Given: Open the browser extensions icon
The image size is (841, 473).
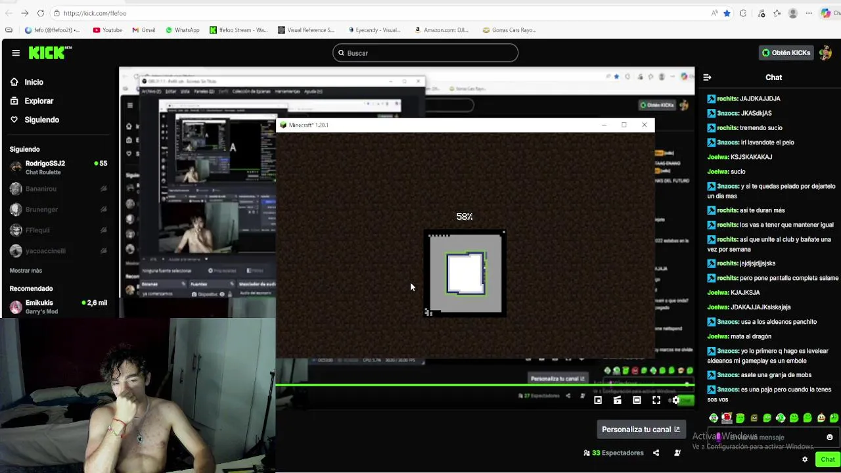Looking at the screenshot, I should [743, 13].
